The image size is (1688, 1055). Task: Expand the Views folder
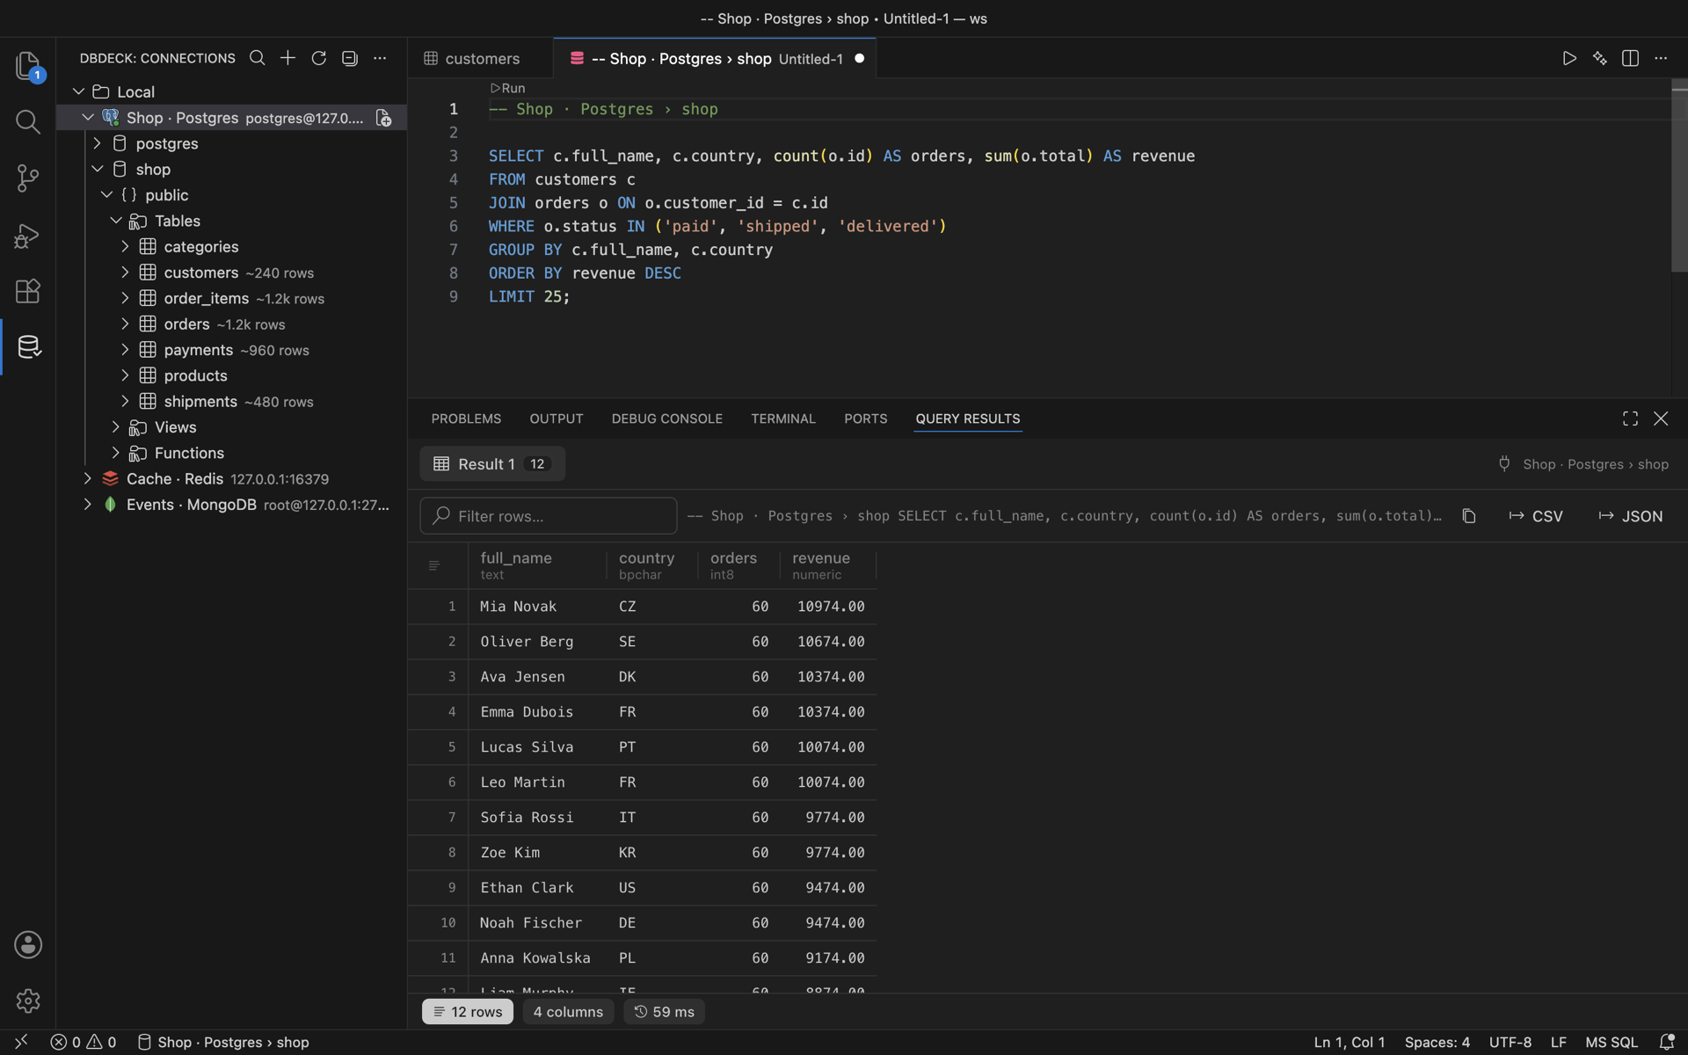(x=116, y=427)
